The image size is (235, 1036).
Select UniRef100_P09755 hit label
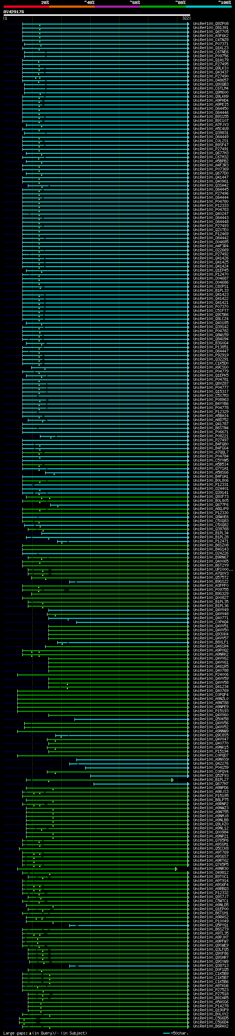[210, 589]
